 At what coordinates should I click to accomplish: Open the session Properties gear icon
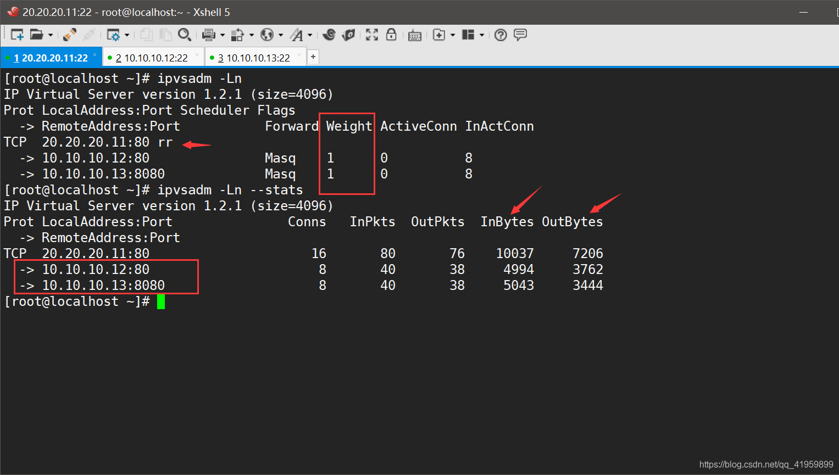tap(113, 35)
